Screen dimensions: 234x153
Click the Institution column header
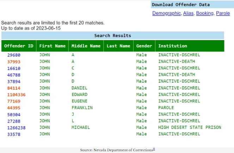point(173,46)
